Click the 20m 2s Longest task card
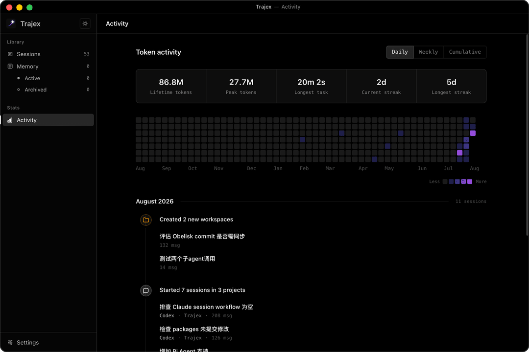This screenshot has width=529, height=352. [x=311, y=86]
